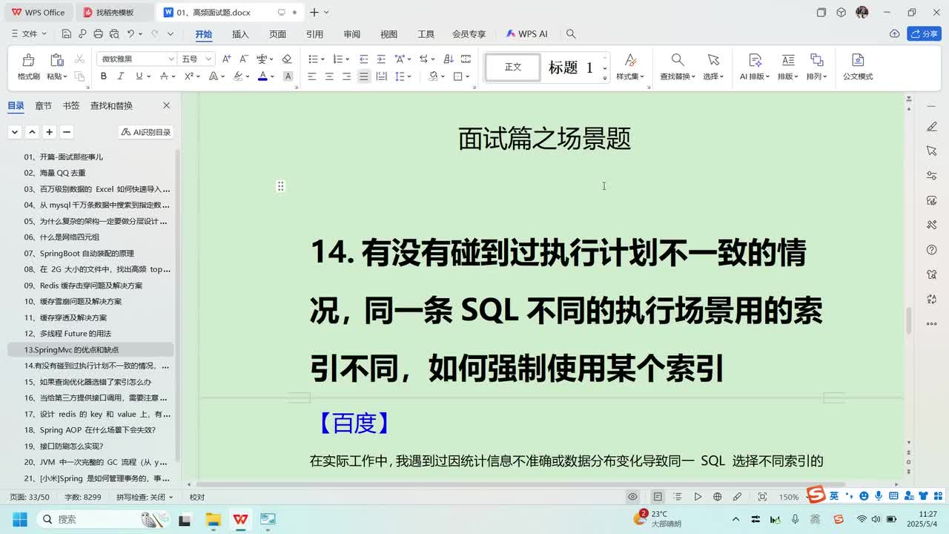Click 公文模式 official document mode icon
The height and width of the screenshot is (534, 949).
tap(858, 60)
